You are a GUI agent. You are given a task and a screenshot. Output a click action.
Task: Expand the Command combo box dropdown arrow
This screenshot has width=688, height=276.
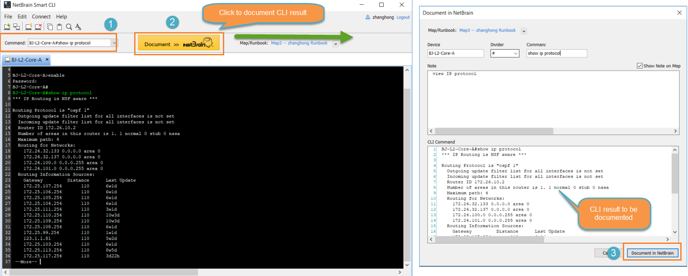[x=114, y=43]
